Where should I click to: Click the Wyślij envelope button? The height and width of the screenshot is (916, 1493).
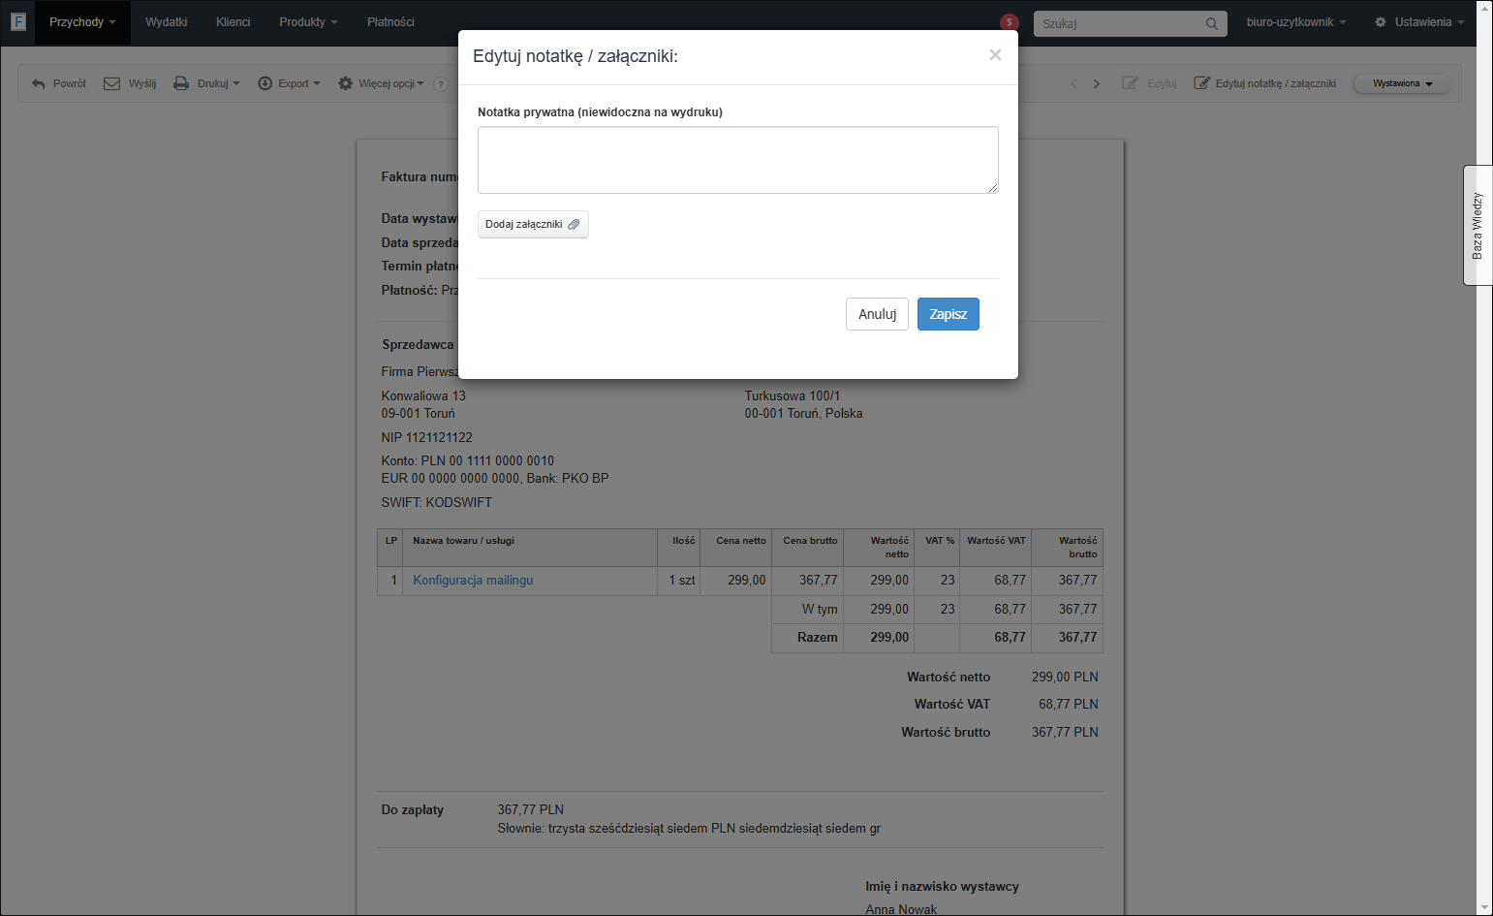point(130,83)
